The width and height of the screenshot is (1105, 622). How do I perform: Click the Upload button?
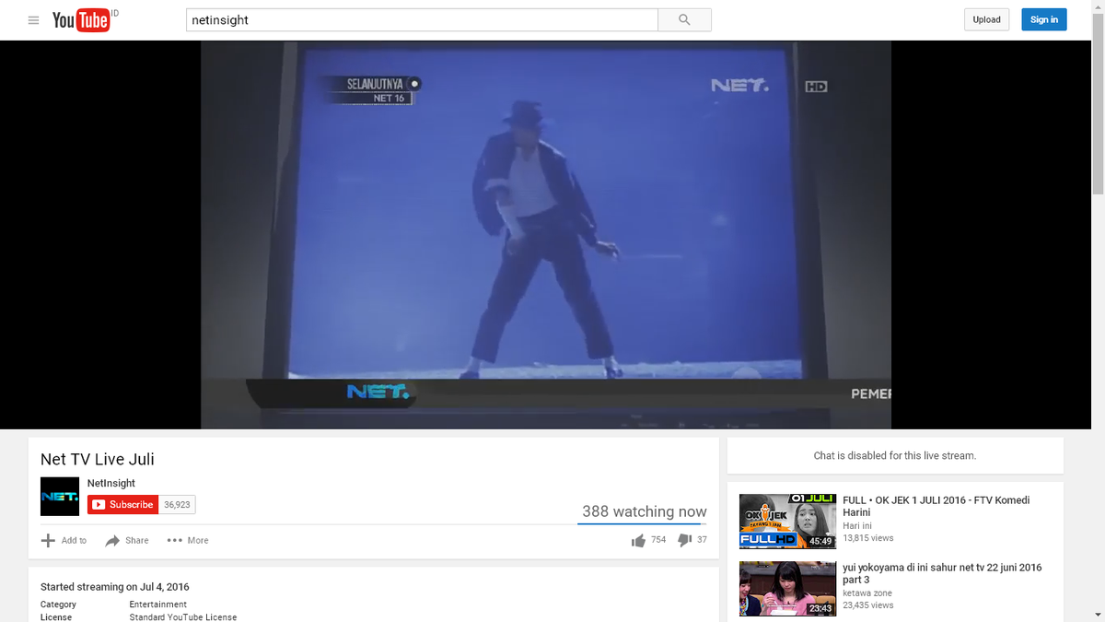[x=986, y=19]
